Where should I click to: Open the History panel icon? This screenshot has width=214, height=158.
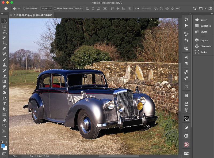pyautogui.click(x=186, y=20)
